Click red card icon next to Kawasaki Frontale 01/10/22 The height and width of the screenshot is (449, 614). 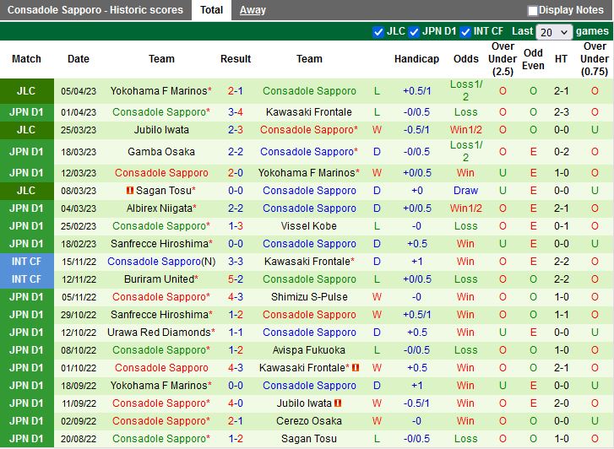(x=356, y=368)
